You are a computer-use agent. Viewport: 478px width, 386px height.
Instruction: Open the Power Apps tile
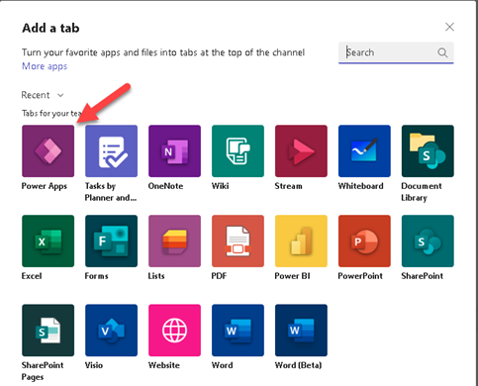click(48, 151)
